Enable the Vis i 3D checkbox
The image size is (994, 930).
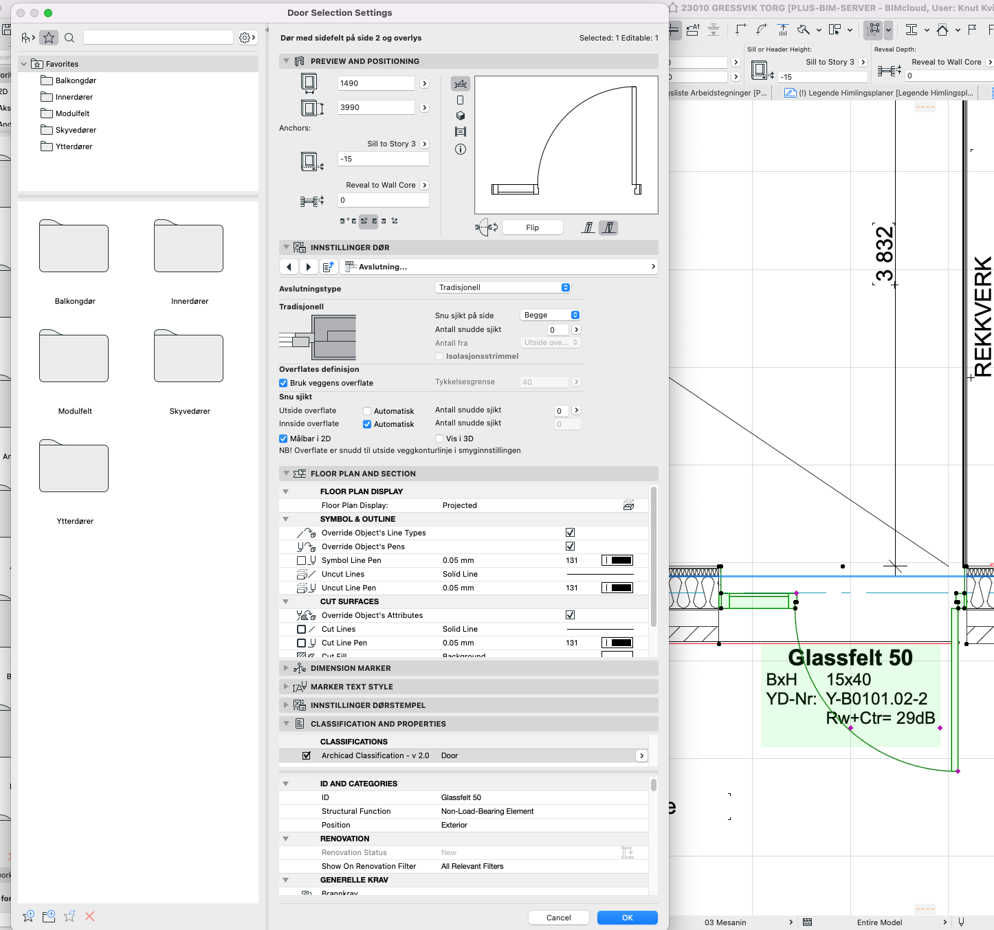(439, 439)
